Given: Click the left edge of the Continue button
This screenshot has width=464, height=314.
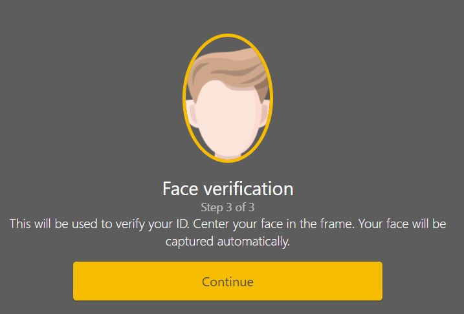Looking at the screenshot, I should point(78,281).
